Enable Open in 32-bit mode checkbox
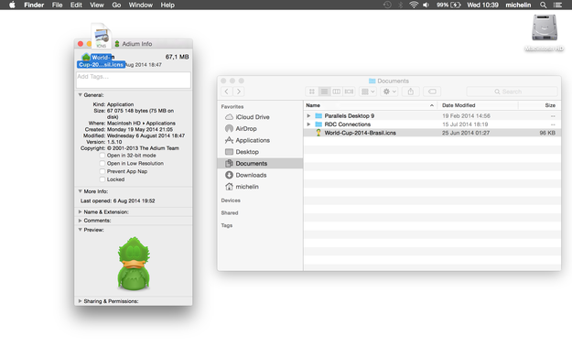 [x=103, y=156]
